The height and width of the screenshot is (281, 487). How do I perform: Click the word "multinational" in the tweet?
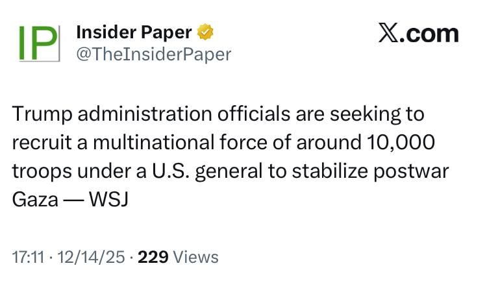pos(184,143)
